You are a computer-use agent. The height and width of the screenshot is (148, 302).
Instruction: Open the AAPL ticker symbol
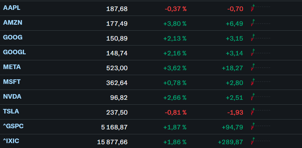coord(11,8)
